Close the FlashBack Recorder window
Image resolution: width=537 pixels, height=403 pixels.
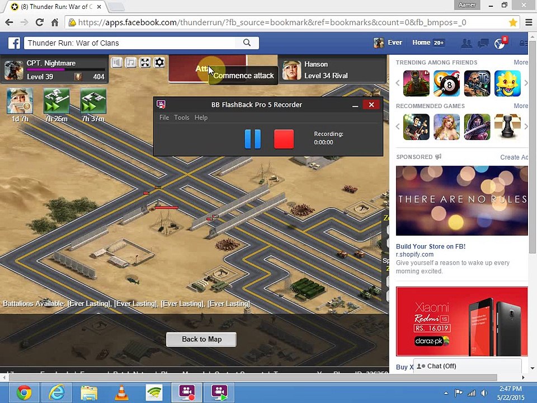click(x=371, y=105)
